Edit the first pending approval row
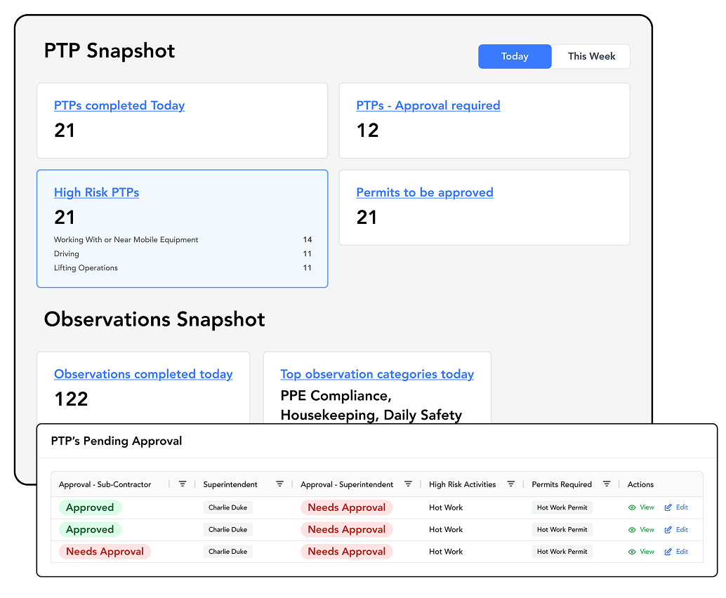This screenshot has width=726, height=598. 676,507
